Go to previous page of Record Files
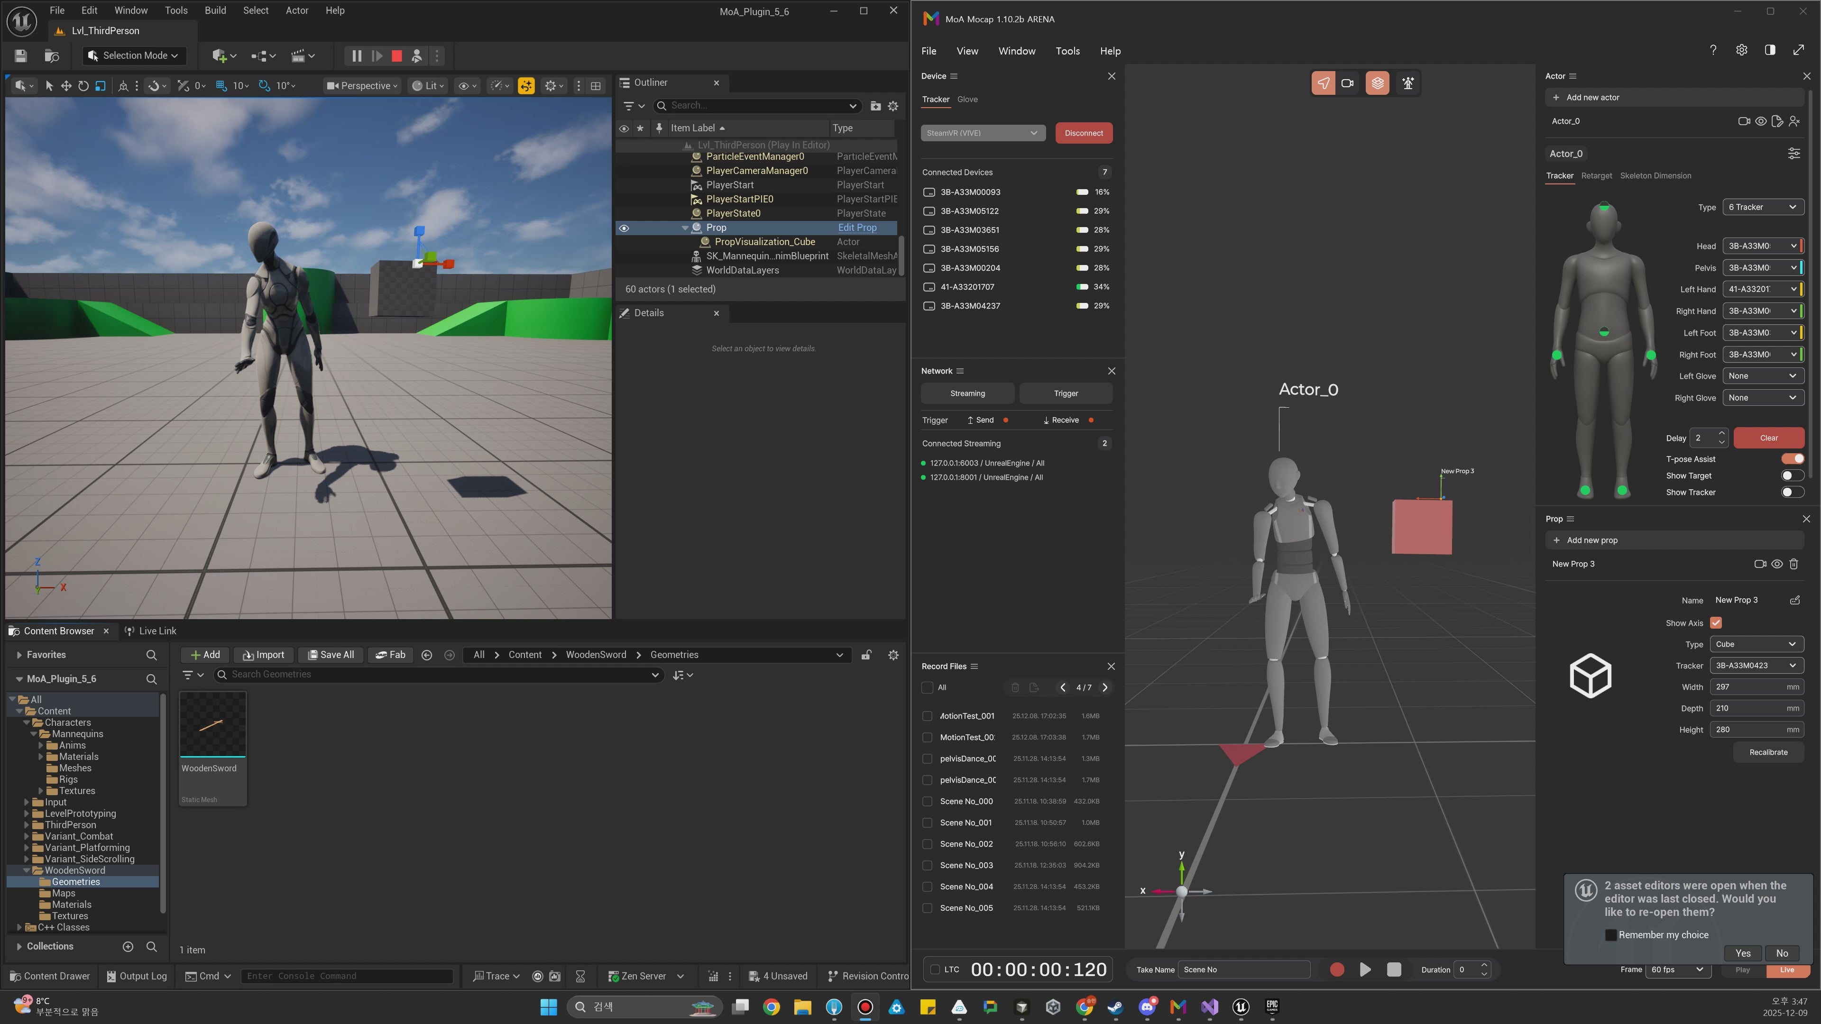The image size is (1821, 1024). coord(1062,687)
